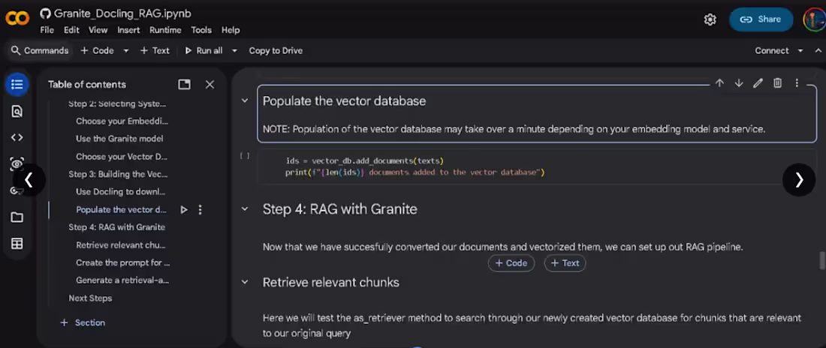This screenshot has width=826, height=348.
Task: Open the Insert menu
Action: coord(128,30)
